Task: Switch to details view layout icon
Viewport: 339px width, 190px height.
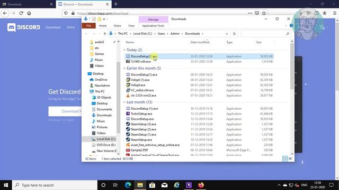Action: click(x=285, y=159)
